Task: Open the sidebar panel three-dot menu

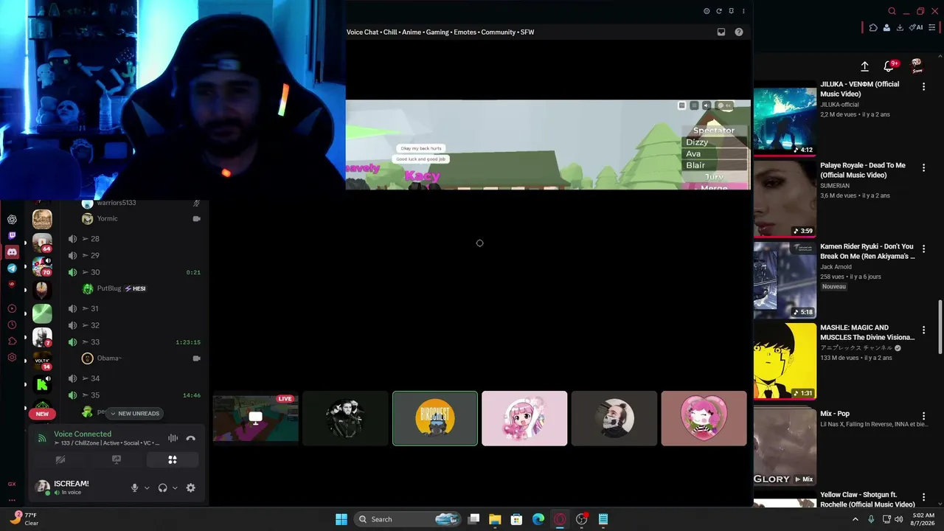Action: point(743,11)
